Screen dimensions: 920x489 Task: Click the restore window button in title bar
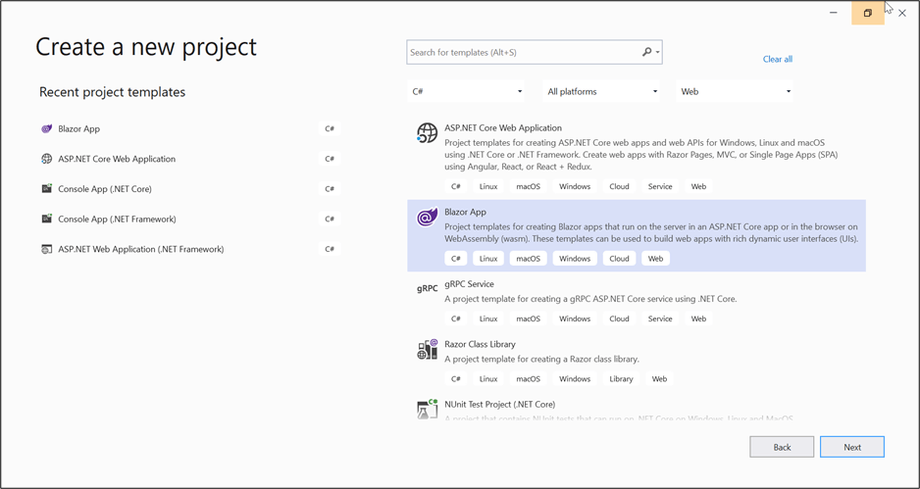pyautogui.click(x=867, y=13)
